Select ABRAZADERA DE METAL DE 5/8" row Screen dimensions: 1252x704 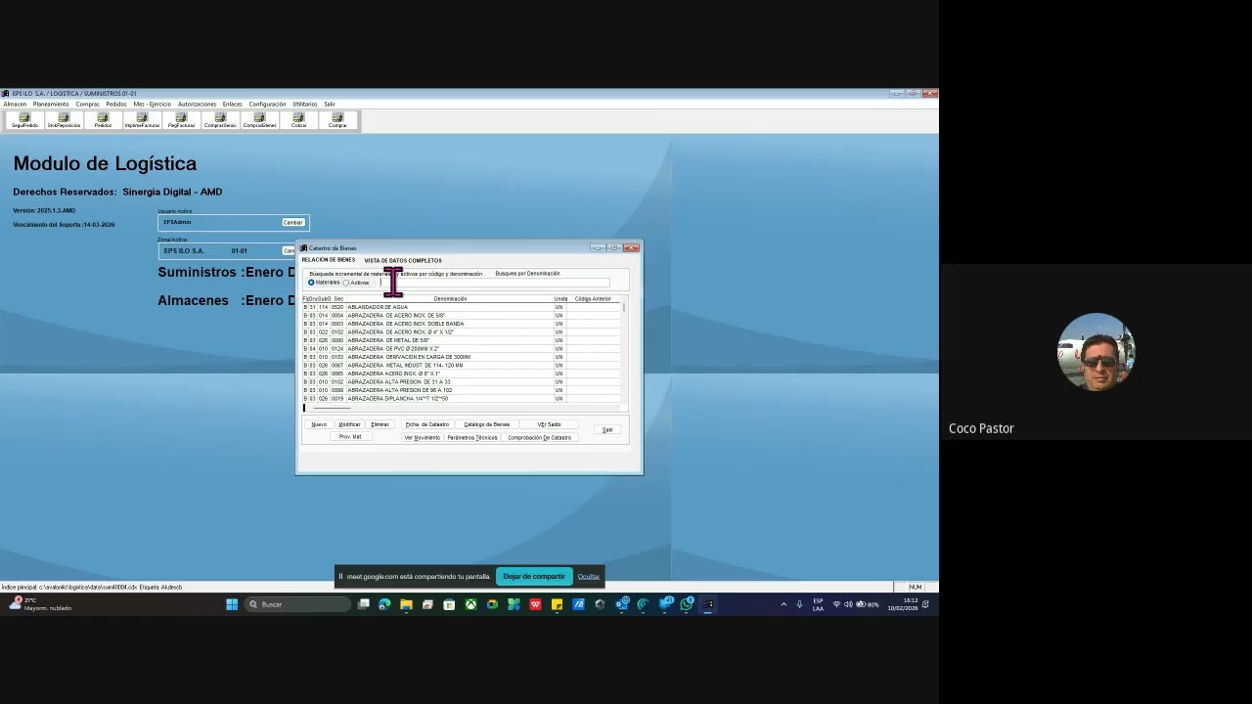tap(462, 340)
